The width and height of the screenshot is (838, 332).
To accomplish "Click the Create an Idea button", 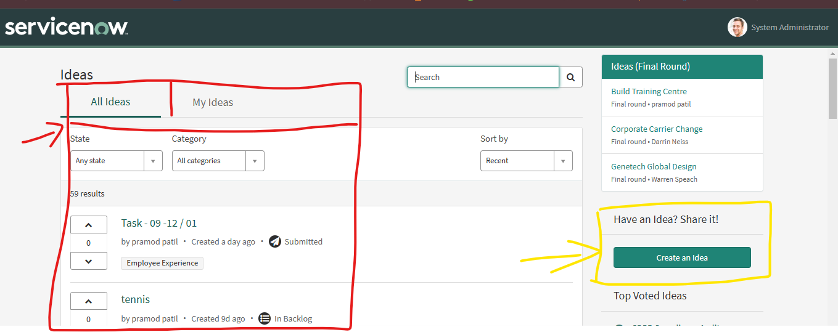I will coord(682,257).
